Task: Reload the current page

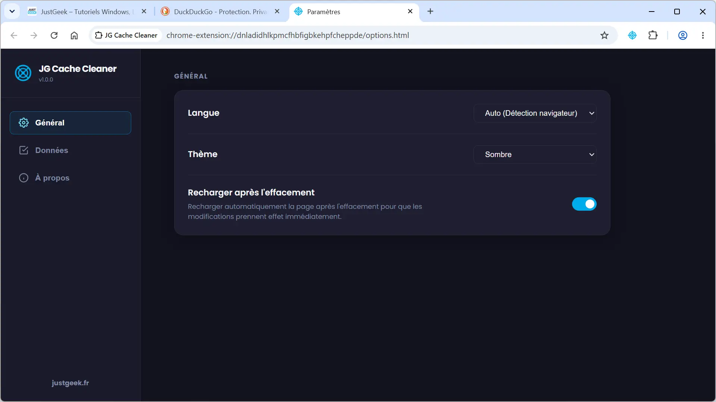Action: 54,35
